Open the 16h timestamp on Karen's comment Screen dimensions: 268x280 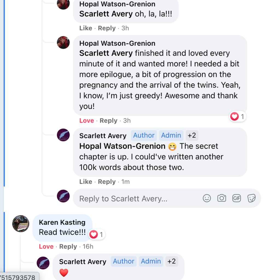(88, 246)
